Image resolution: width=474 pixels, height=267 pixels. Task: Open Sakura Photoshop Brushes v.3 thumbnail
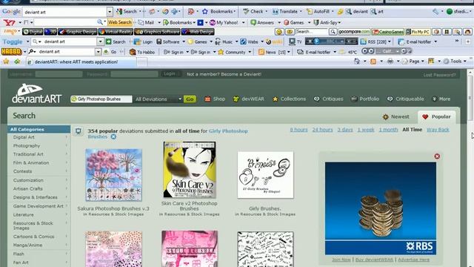(113, 175)
